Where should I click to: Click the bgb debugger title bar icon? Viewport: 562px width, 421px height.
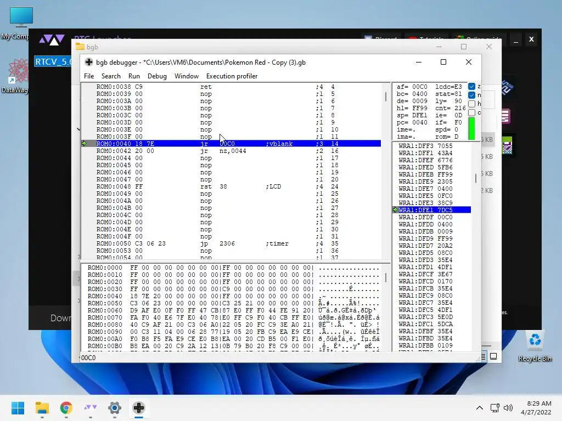tap(88, 62)
